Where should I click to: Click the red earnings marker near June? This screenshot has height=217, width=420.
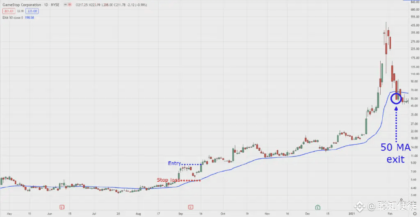point(62,207)
